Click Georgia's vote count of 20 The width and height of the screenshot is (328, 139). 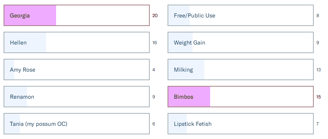click(x=155, y=15)
